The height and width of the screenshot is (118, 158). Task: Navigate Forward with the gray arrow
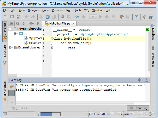[x=84, y=17]
